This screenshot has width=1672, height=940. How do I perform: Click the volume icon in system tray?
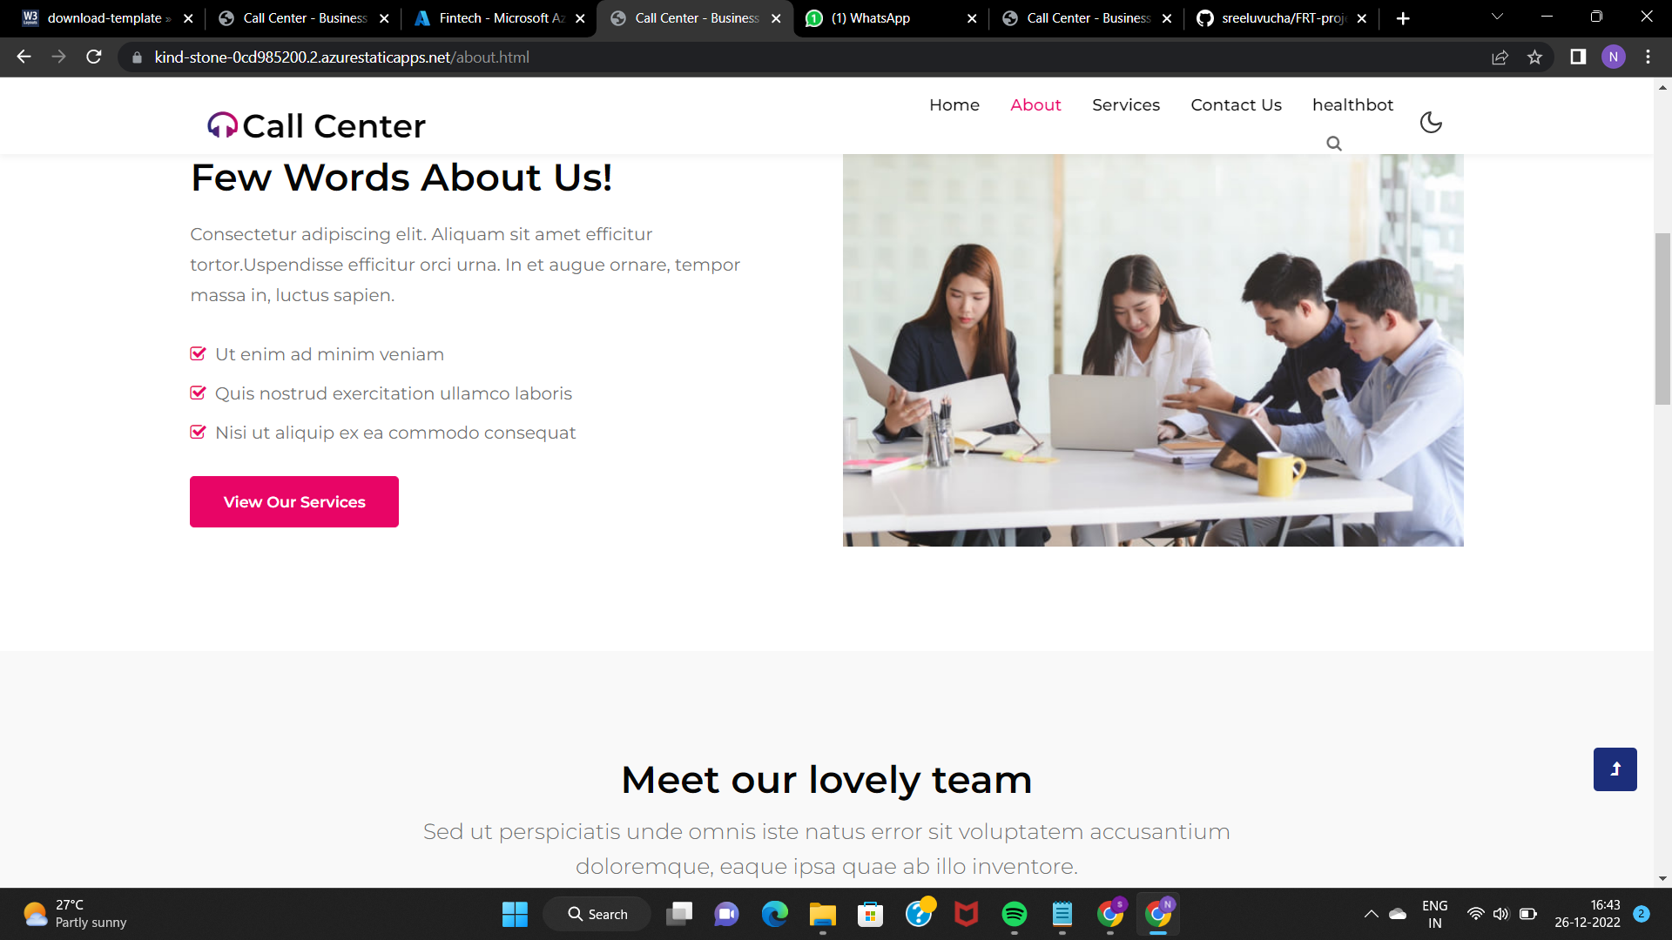(1501, 914)
